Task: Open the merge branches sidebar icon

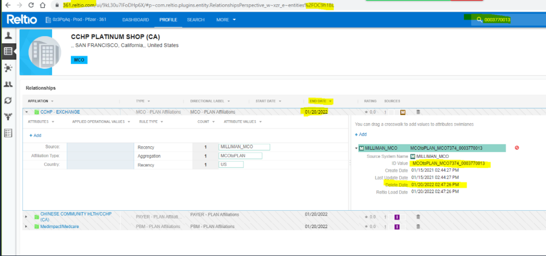Action: pyautogui.click(x=8, y=117)
